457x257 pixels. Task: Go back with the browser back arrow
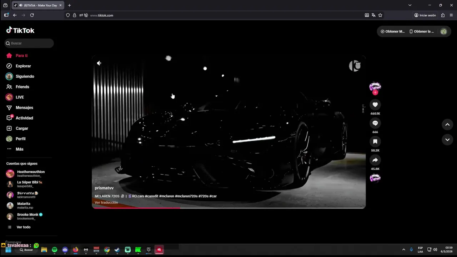click(15, 15)
